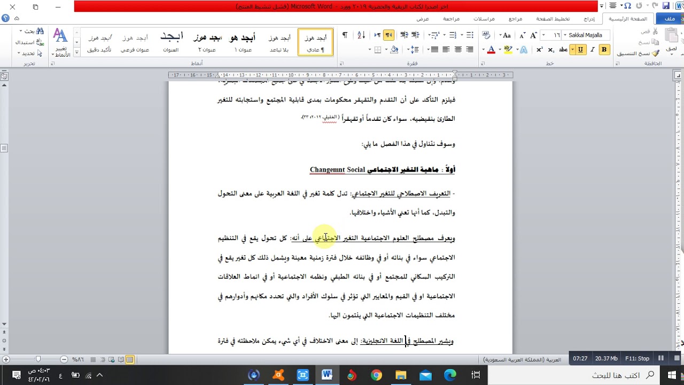
Task: Click multilevel list icon
Action: [x=436, y=35]
